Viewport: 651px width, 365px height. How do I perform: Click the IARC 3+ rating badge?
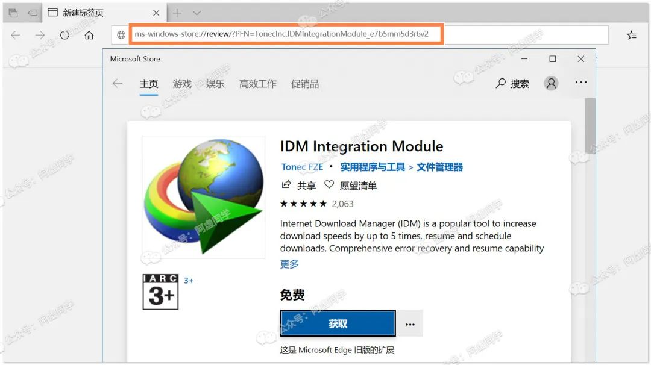point(161,292)
